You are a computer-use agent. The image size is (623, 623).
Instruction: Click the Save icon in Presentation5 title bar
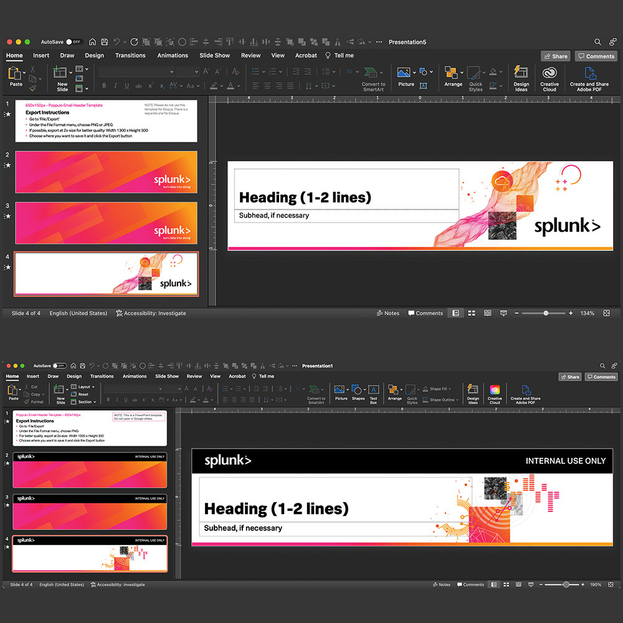click(x=105, y=42)
